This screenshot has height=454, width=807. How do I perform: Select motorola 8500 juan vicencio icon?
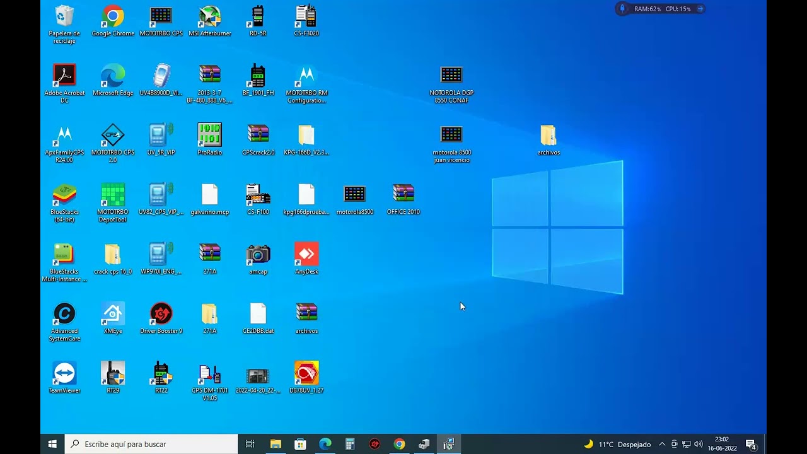pyautogui.click(x=451, y=143)
